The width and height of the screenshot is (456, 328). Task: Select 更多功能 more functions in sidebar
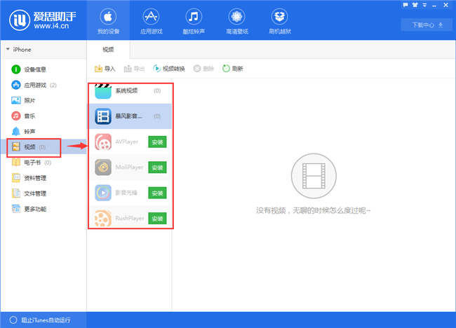point(43,209)
